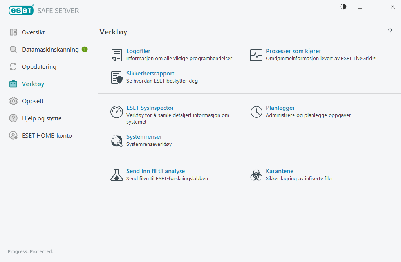Click the Karantene biohazard icon
The image size is (401, 262).
pos(256,175)
